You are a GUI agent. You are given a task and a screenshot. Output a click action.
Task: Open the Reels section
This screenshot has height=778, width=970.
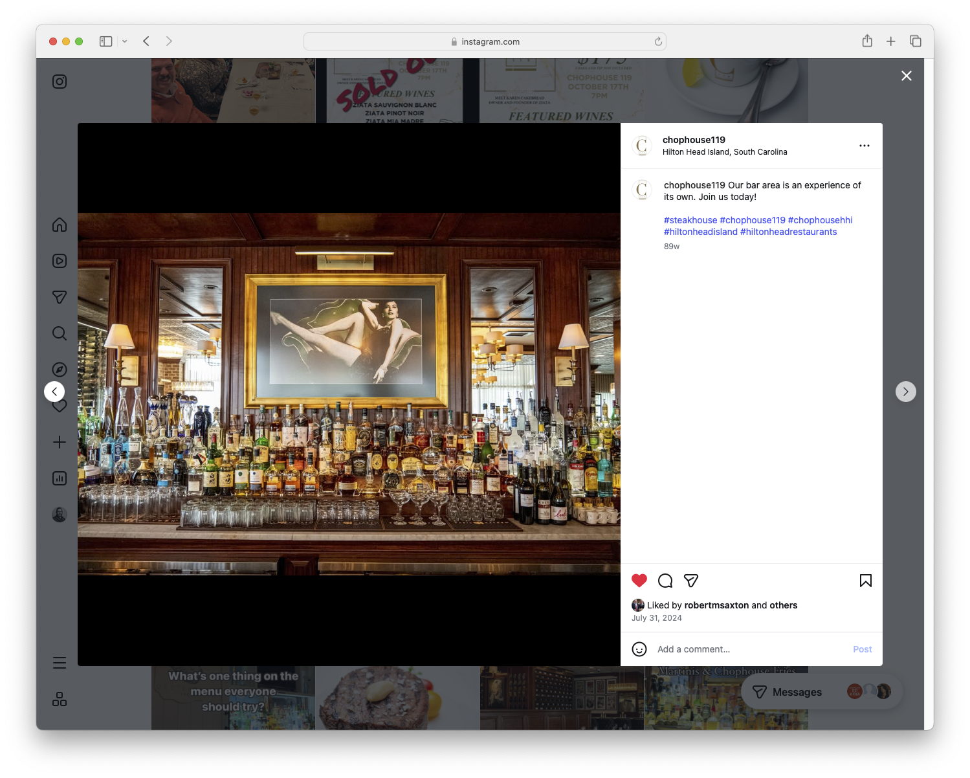(59, 261)
